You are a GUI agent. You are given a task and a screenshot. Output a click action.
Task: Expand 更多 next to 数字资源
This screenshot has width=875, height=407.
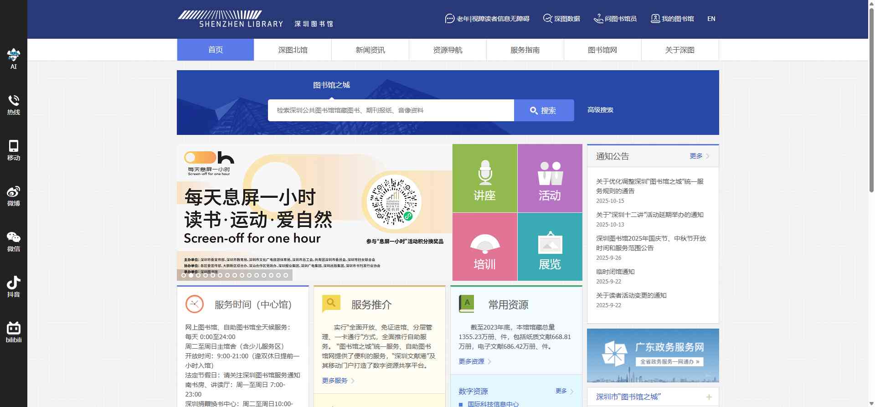point(564,391)
